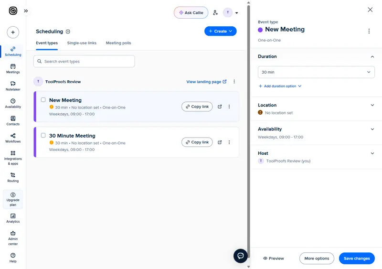
Task: Expand the Host section
Action: [x=372, y=153]
